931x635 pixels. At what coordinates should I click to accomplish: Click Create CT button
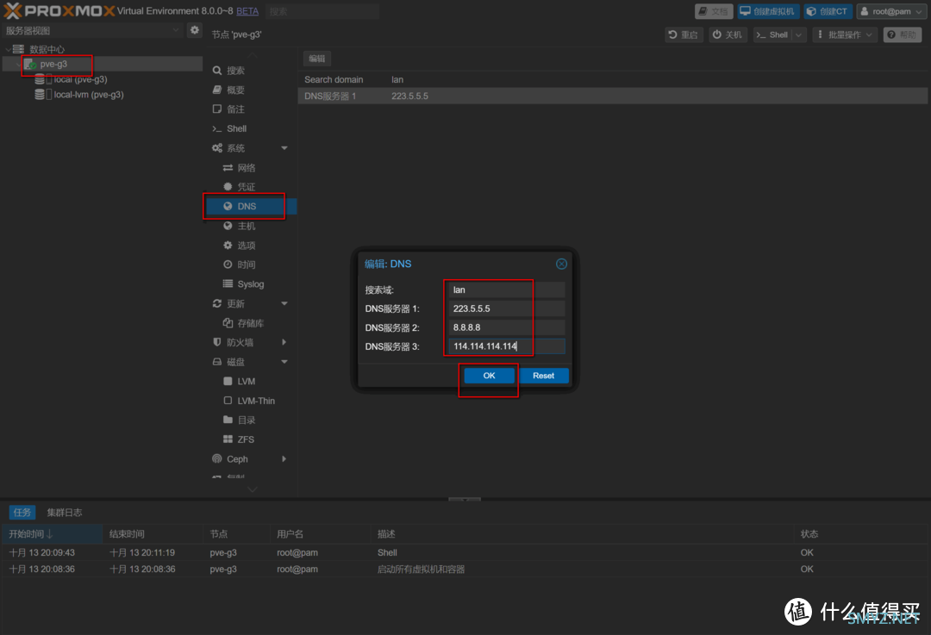click(x=827, y=11)
